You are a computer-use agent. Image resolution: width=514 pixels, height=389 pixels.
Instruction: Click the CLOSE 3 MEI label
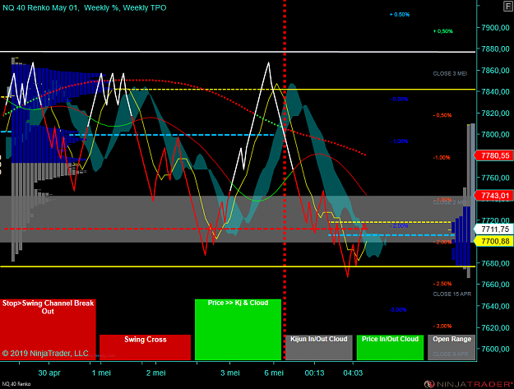click(x=450, y=74)
